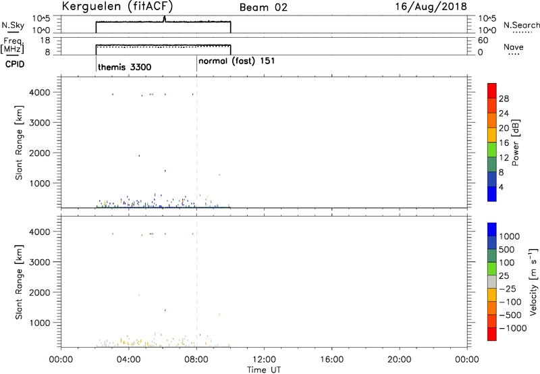Viewport: 540px width, 374px height.
Task: Click the 'normal (fast) 151' CPID text
Action: pyautogui.click(x=237, y=61)
